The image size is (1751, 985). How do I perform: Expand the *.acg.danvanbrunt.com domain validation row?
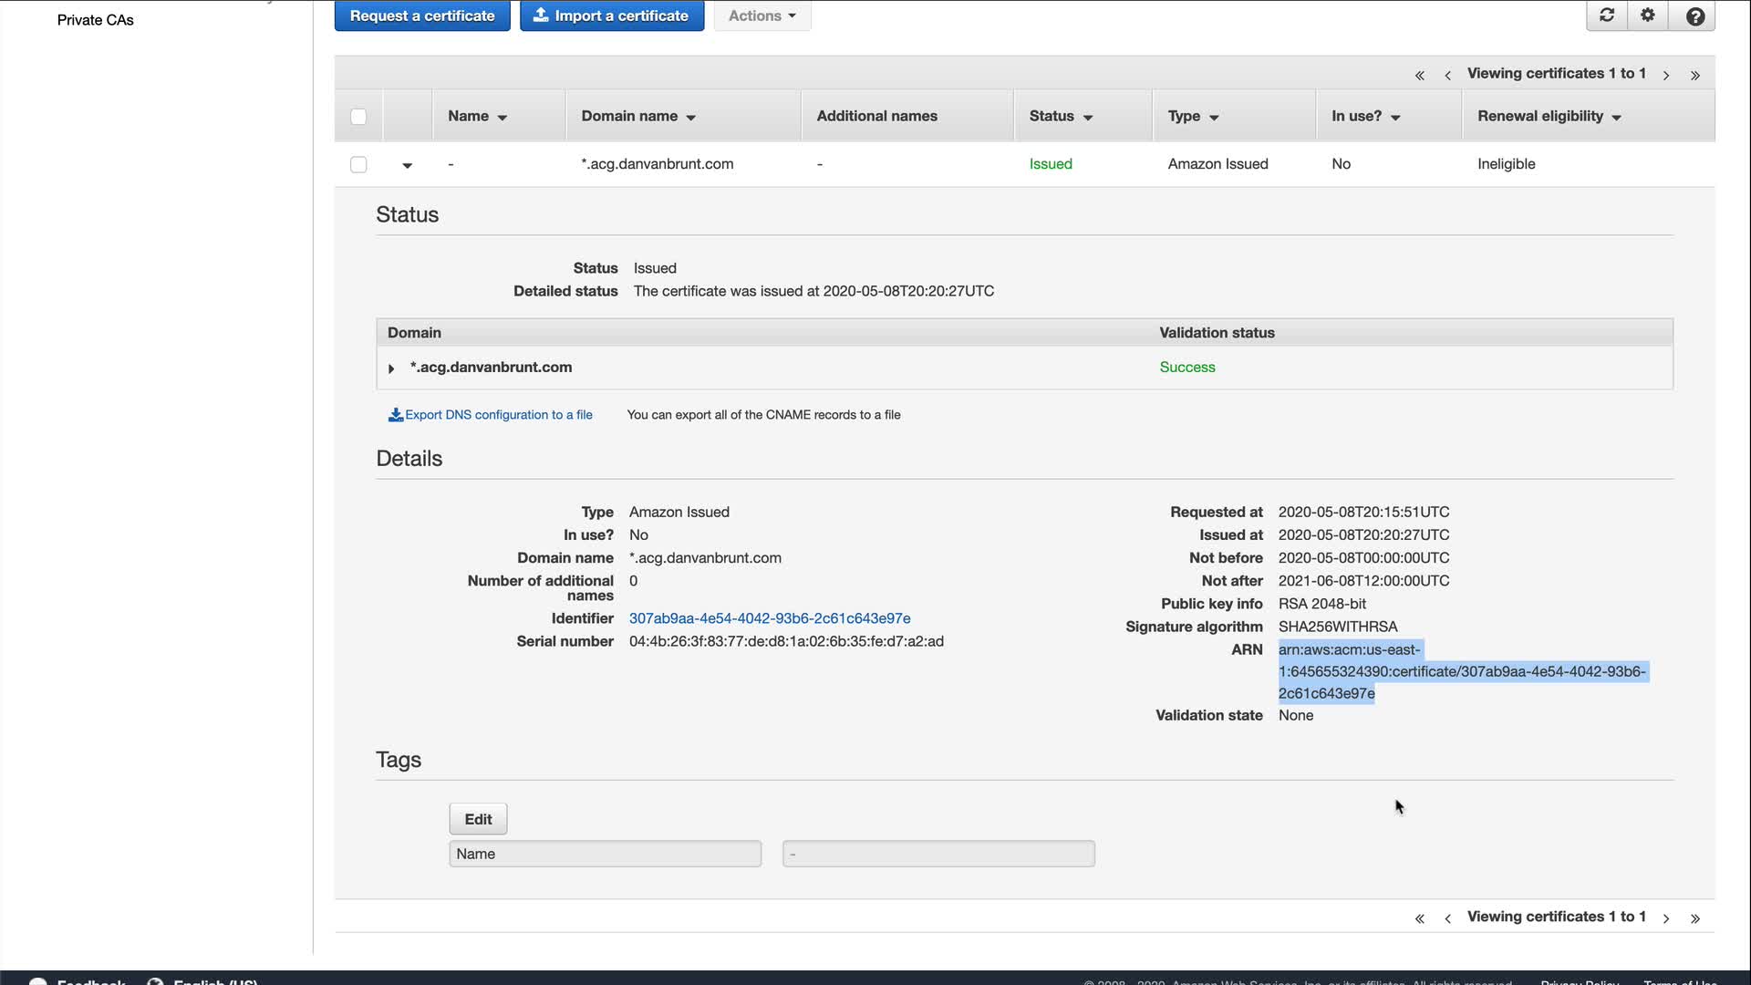pos(391,368)
